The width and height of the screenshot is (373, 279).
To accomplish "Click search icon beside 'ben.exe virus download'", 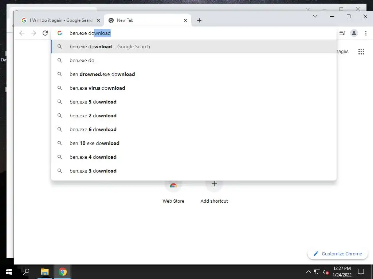I will click(x=60, y=88).
